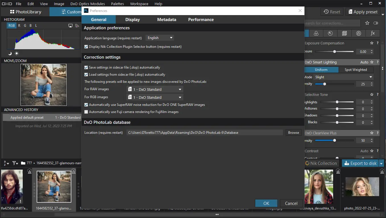Image resolution: width=386 pixels, height=218 pixels.
Task: Open the Application language dropdown
Action: pyautogui.click(x=160, y=38)
